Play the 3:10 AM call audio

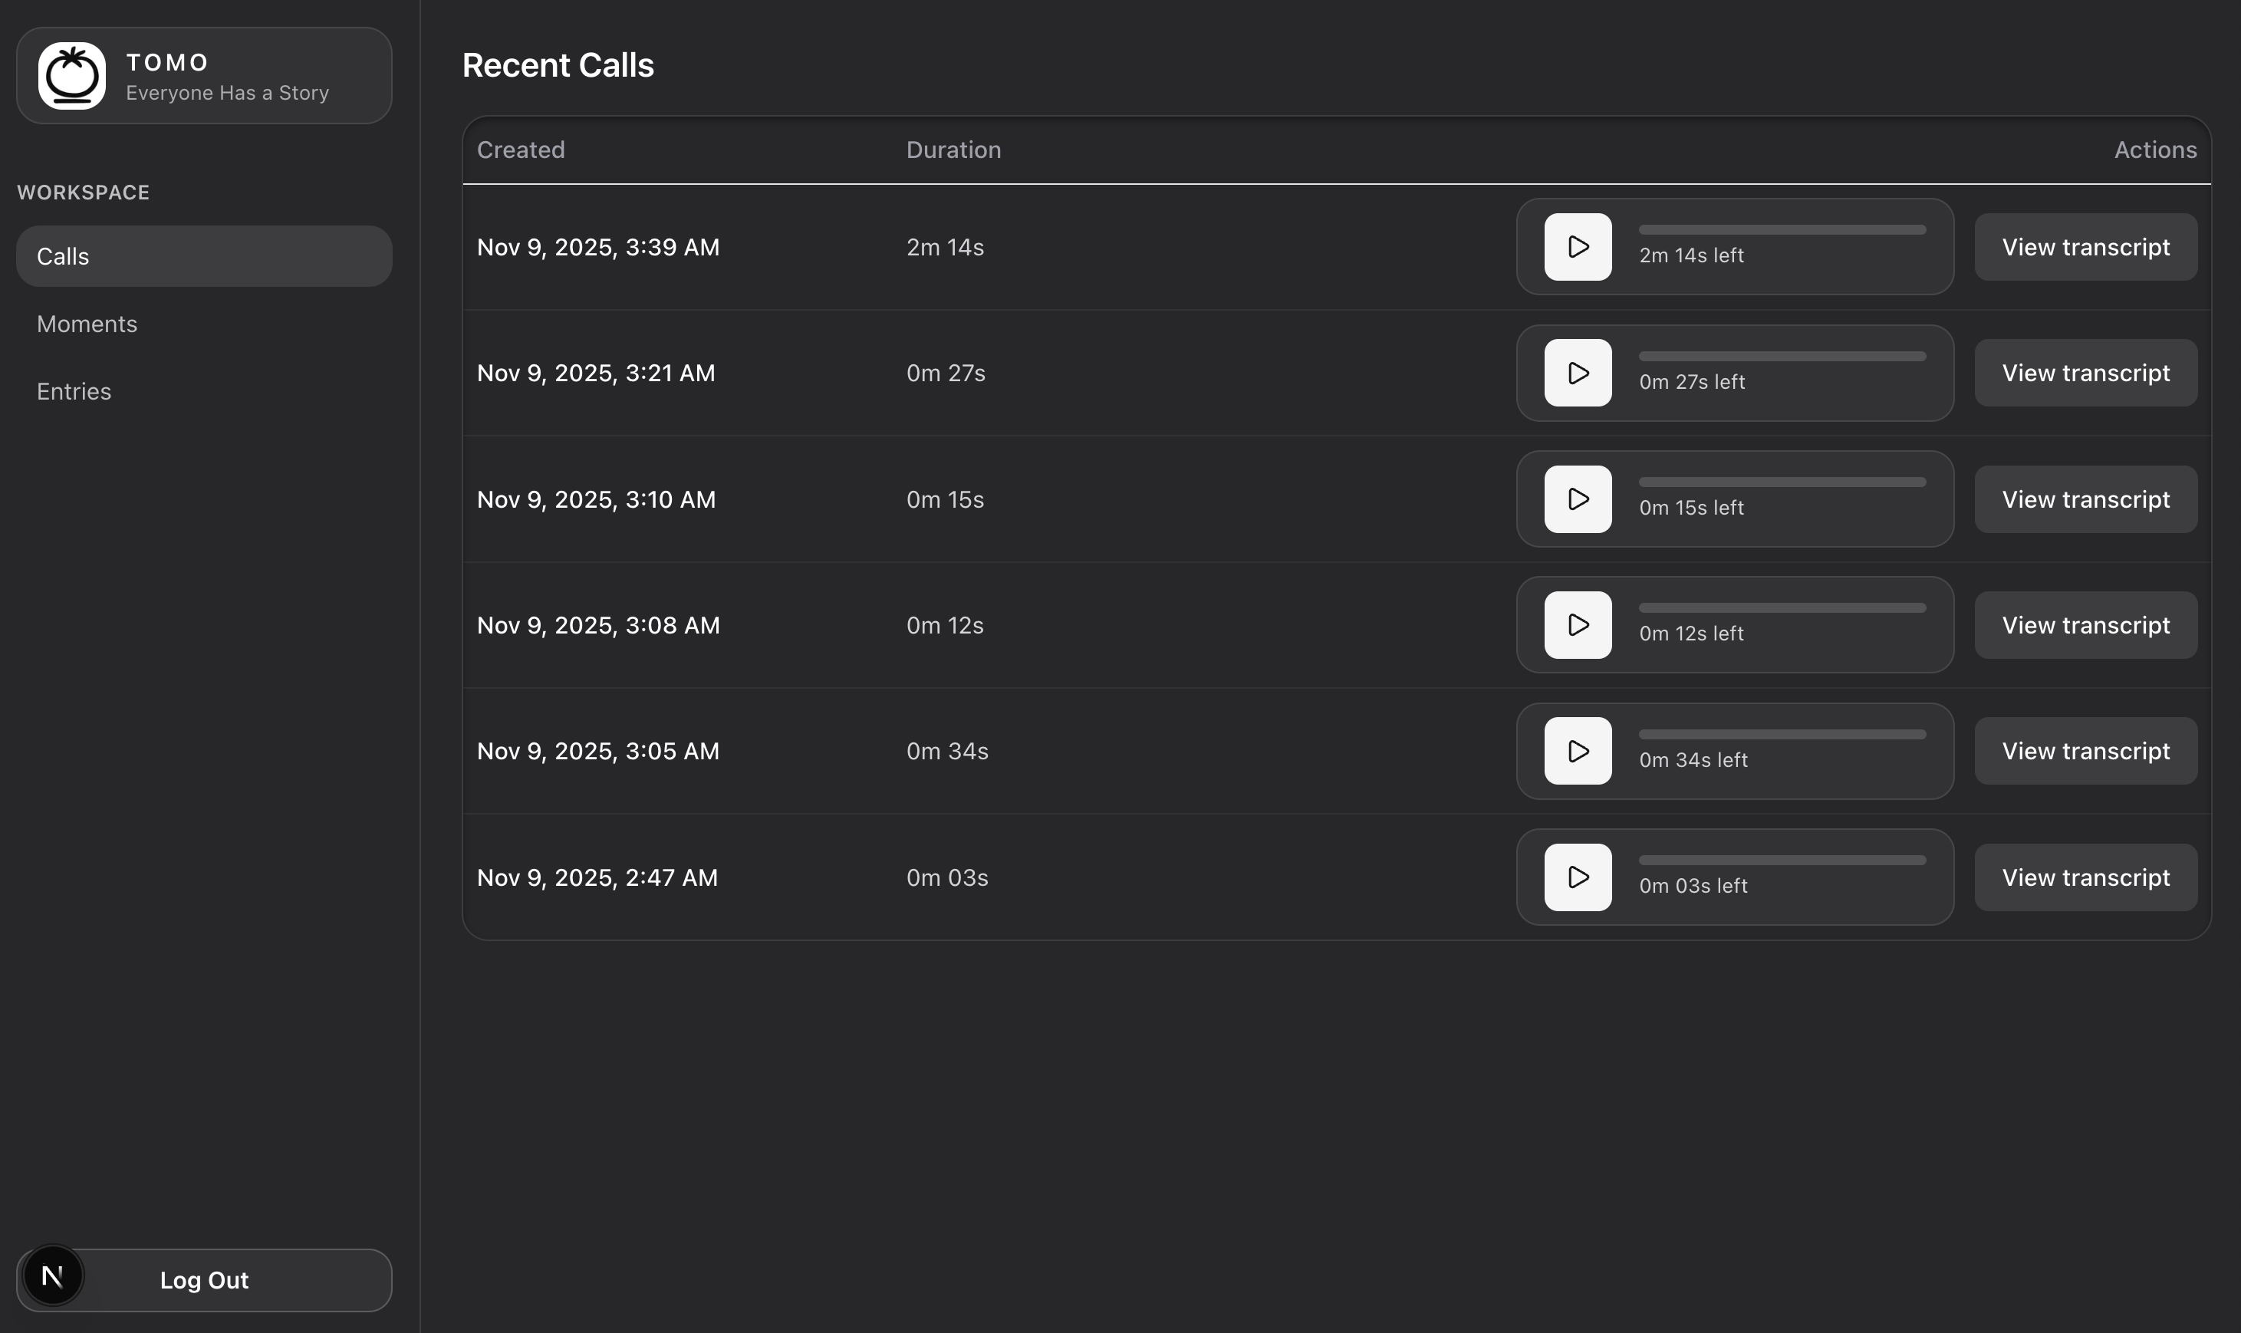[x=1578, y=499]
